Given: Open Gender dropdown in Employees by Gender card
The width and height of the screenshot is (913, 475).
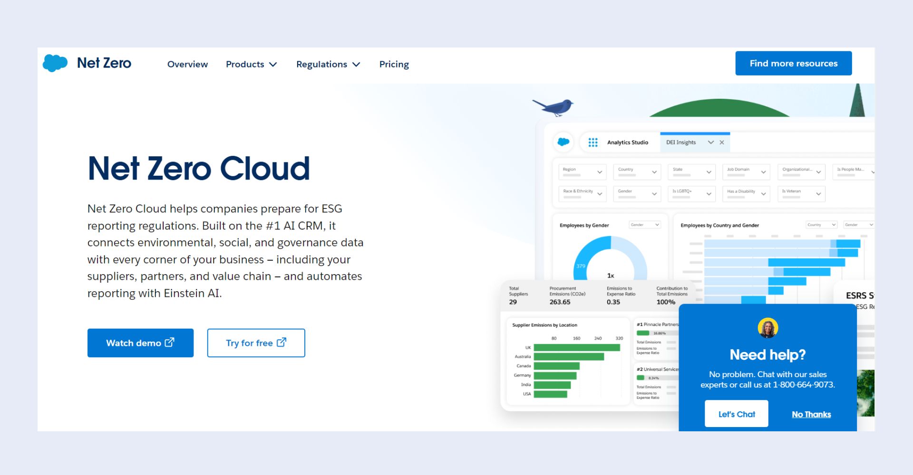Looking at the screenshot, I should [x=645, y=225].
